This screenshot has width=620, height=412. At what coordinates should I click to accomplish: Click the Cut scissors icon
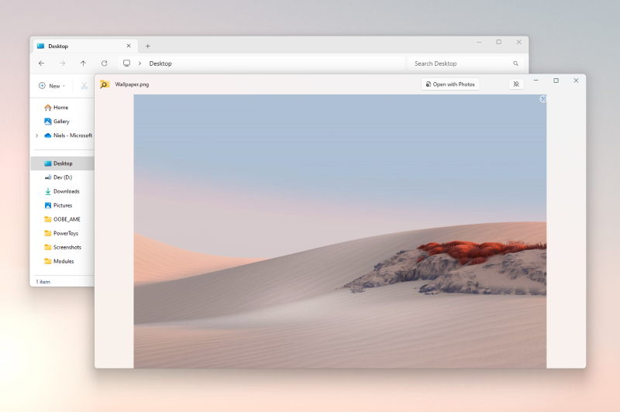pos(84,86)
